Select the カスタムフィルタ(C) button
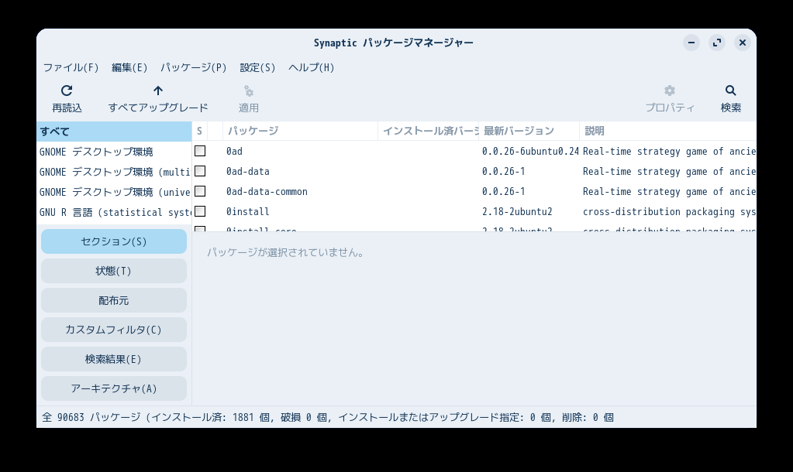The height and width of the screenshot is (472, 793). tap(114, 330)
